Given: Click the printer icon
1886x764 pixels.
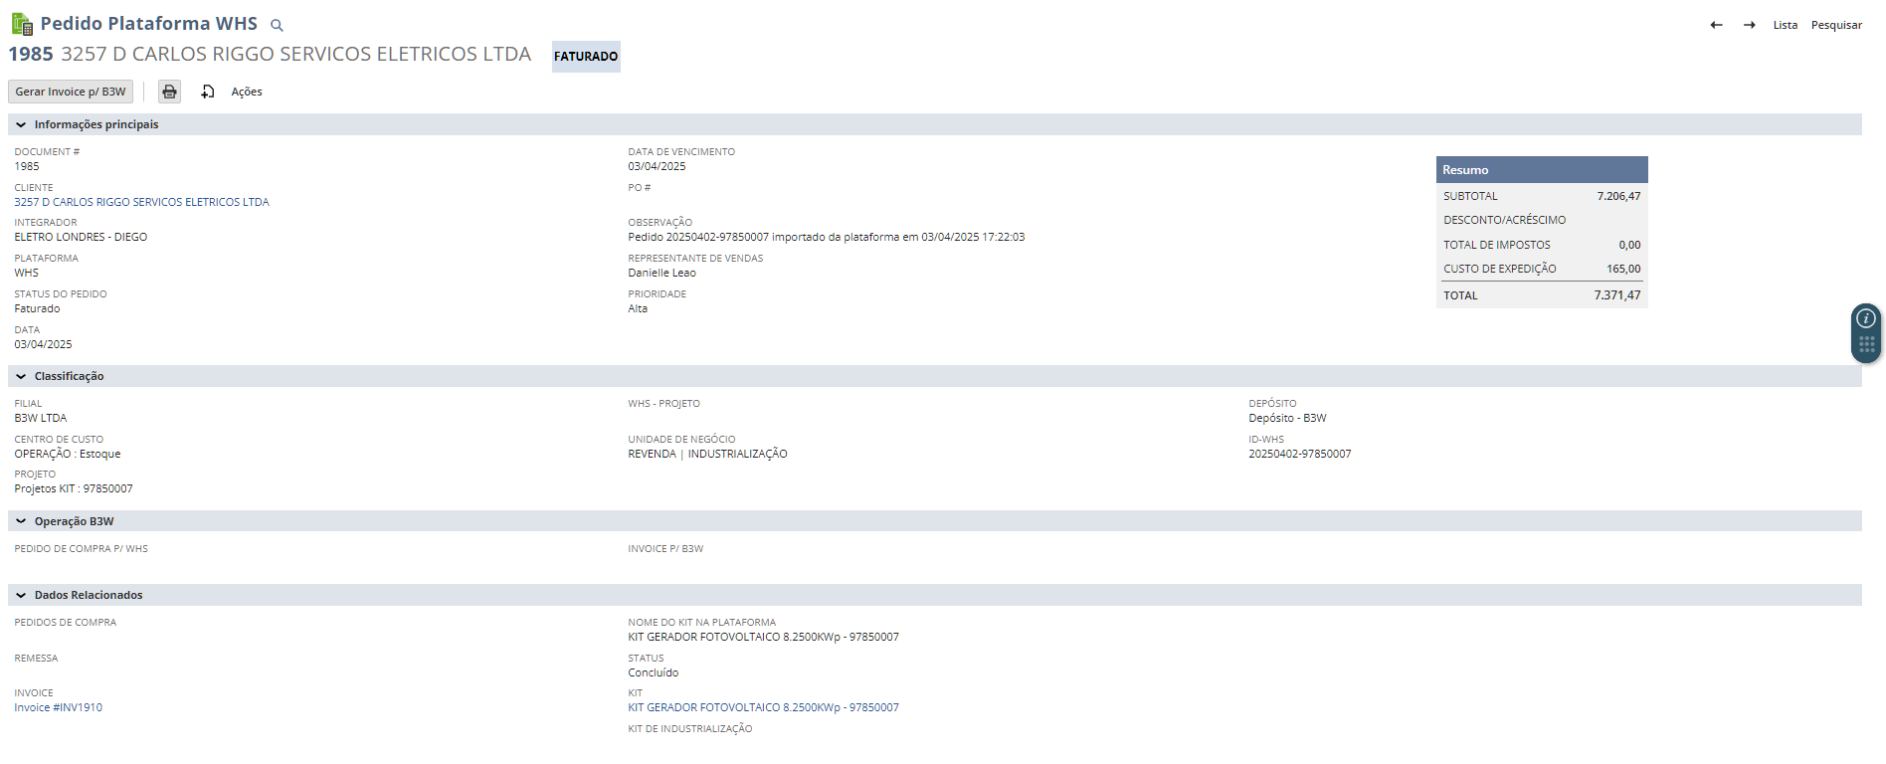Looking at the screenshot, I should coord(170,92).
